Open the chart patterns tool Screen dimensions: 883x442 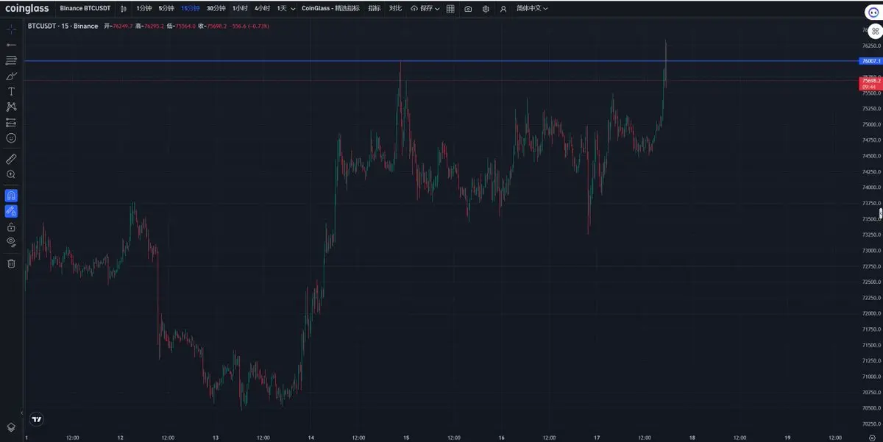point(11,107)
